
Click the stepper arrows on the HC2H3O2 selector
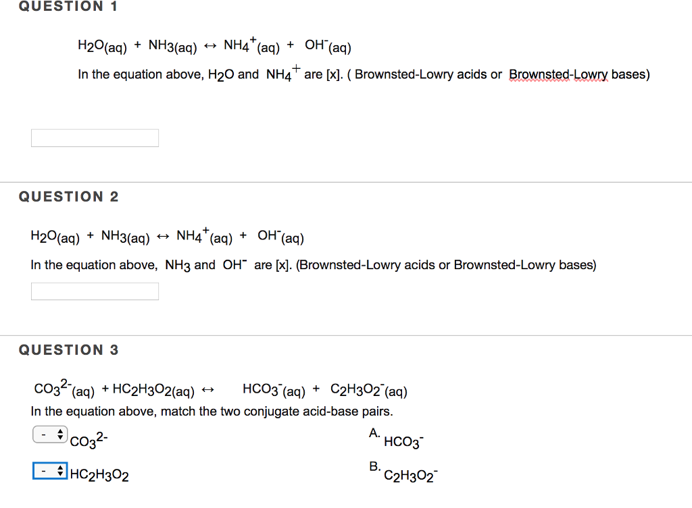[59, 470]
